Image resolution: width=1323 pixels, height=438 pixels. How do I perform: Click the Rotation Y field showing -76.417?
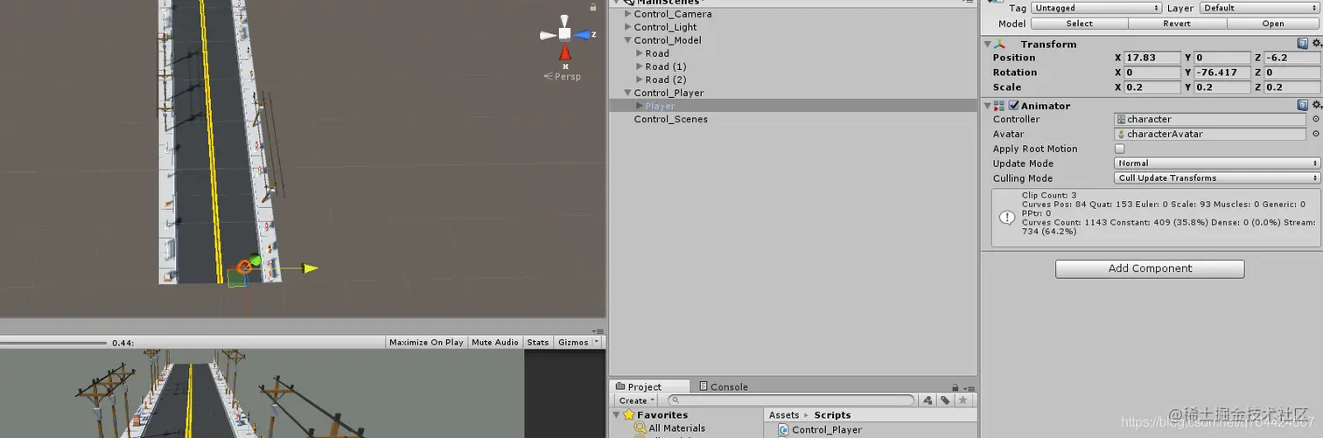[1222, 73]
